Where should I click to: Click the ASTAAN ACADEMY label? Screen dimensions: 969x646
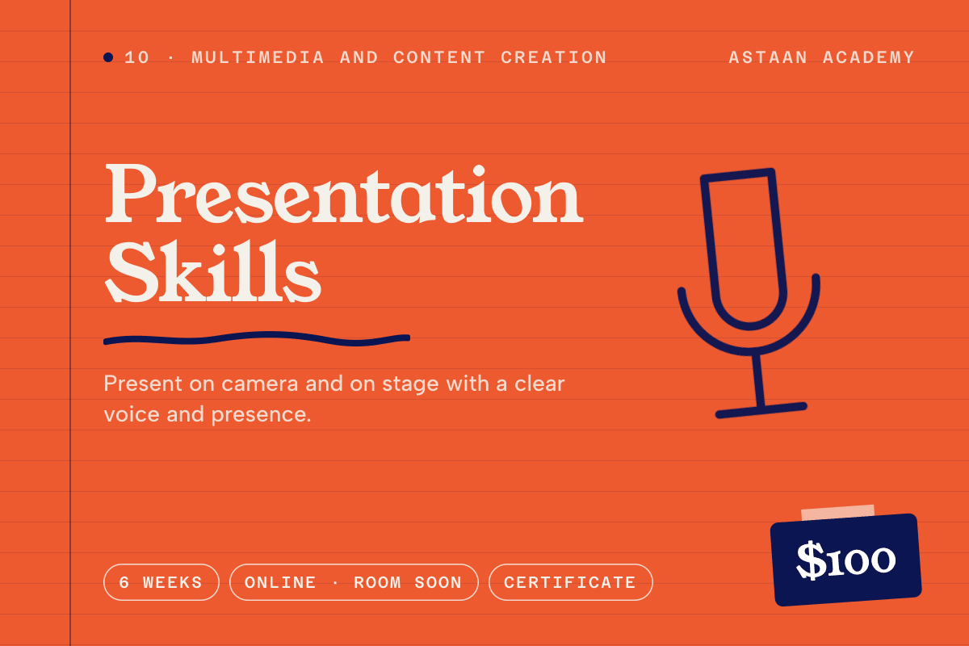(x=822, y=57)
